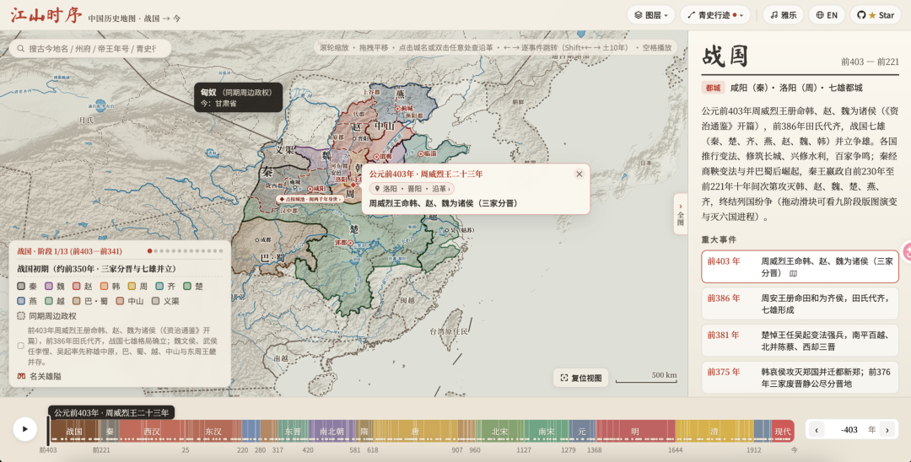This screenshot has width=911, height=462.
Task: Close the 公元前403年 event popup
Action: [x=579, y=175]
